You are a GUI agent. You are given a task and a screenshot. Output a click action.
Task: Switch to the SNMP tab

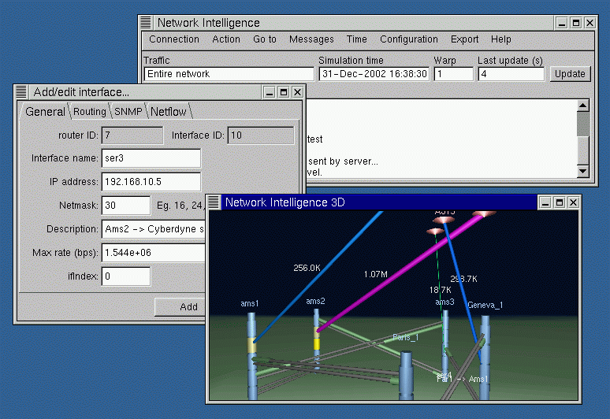(128, 112)
